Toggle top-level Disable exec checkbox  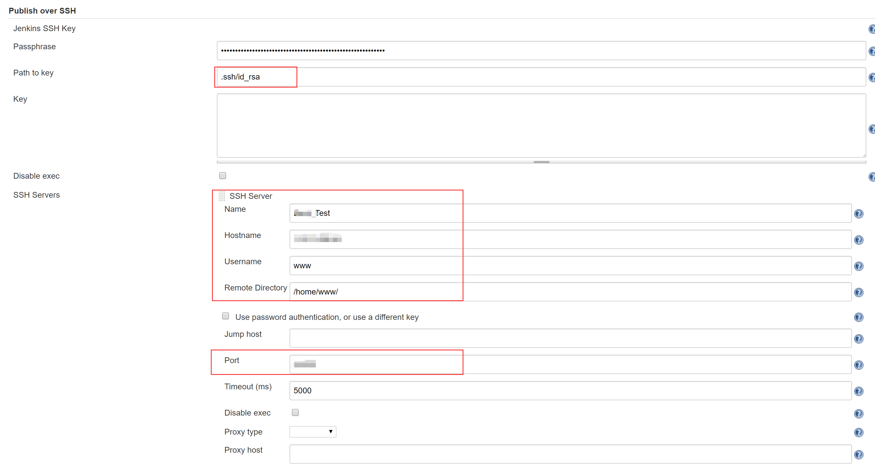222,175
